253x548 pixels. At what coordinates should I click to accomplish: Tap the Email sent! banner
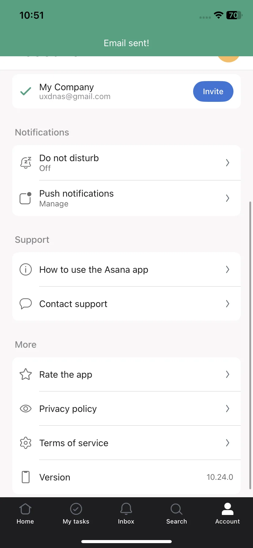click(127, 43)
